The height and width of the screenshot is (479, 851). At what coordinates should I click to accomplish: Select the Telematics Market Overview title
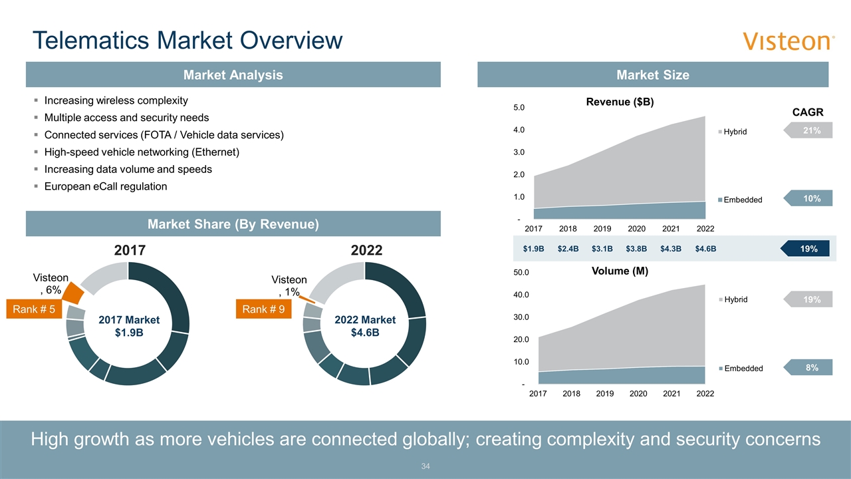click(187, 41)
